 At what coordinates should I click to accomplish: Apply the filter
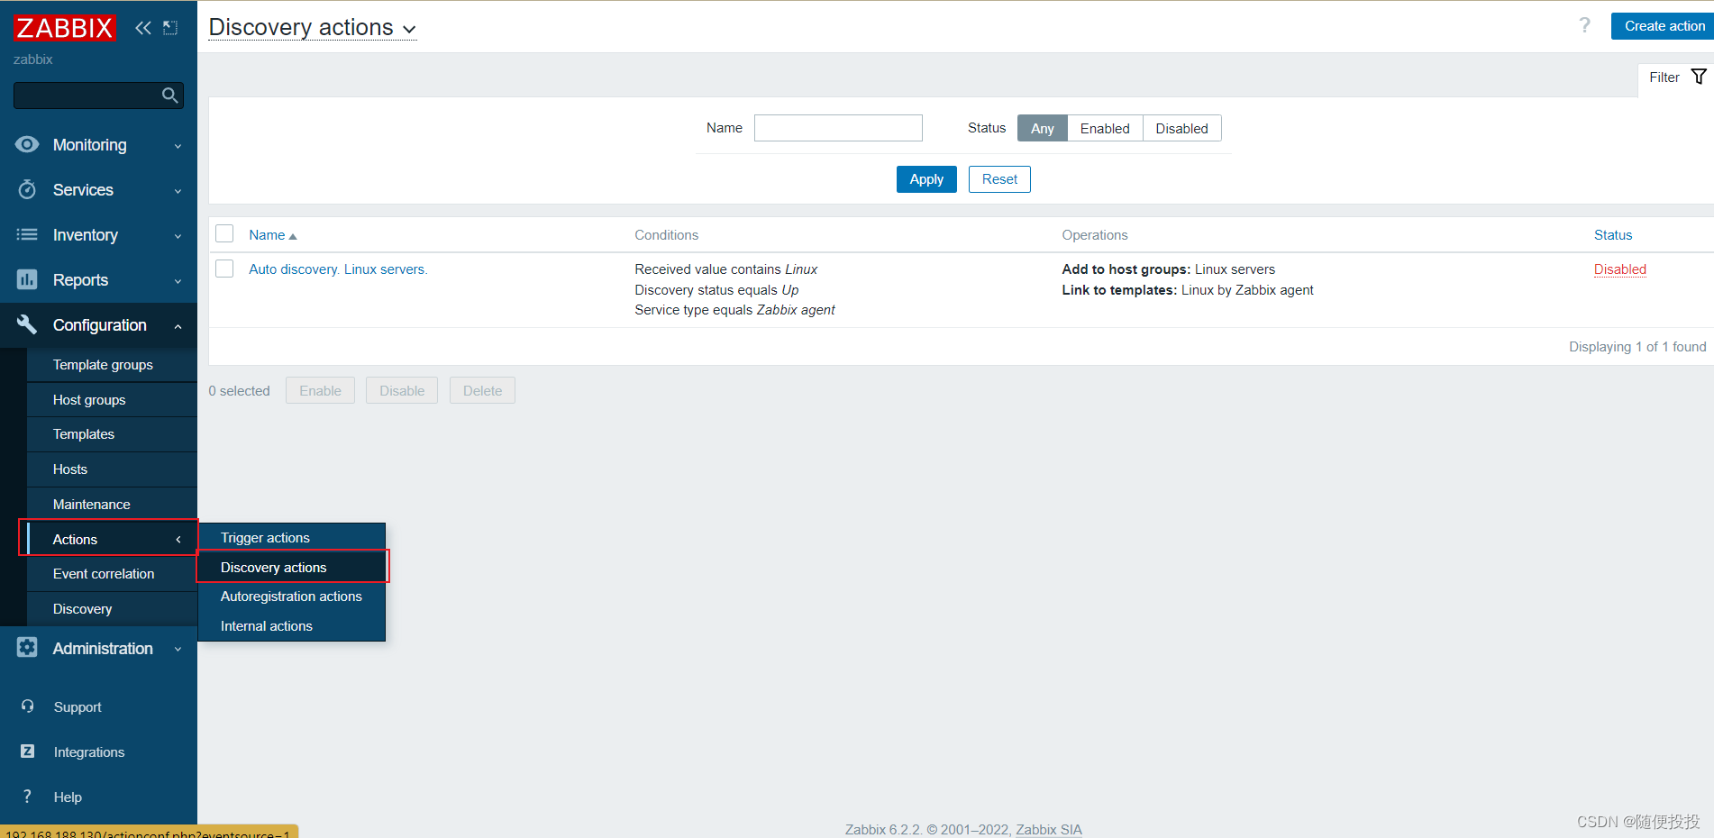[926, 179]
